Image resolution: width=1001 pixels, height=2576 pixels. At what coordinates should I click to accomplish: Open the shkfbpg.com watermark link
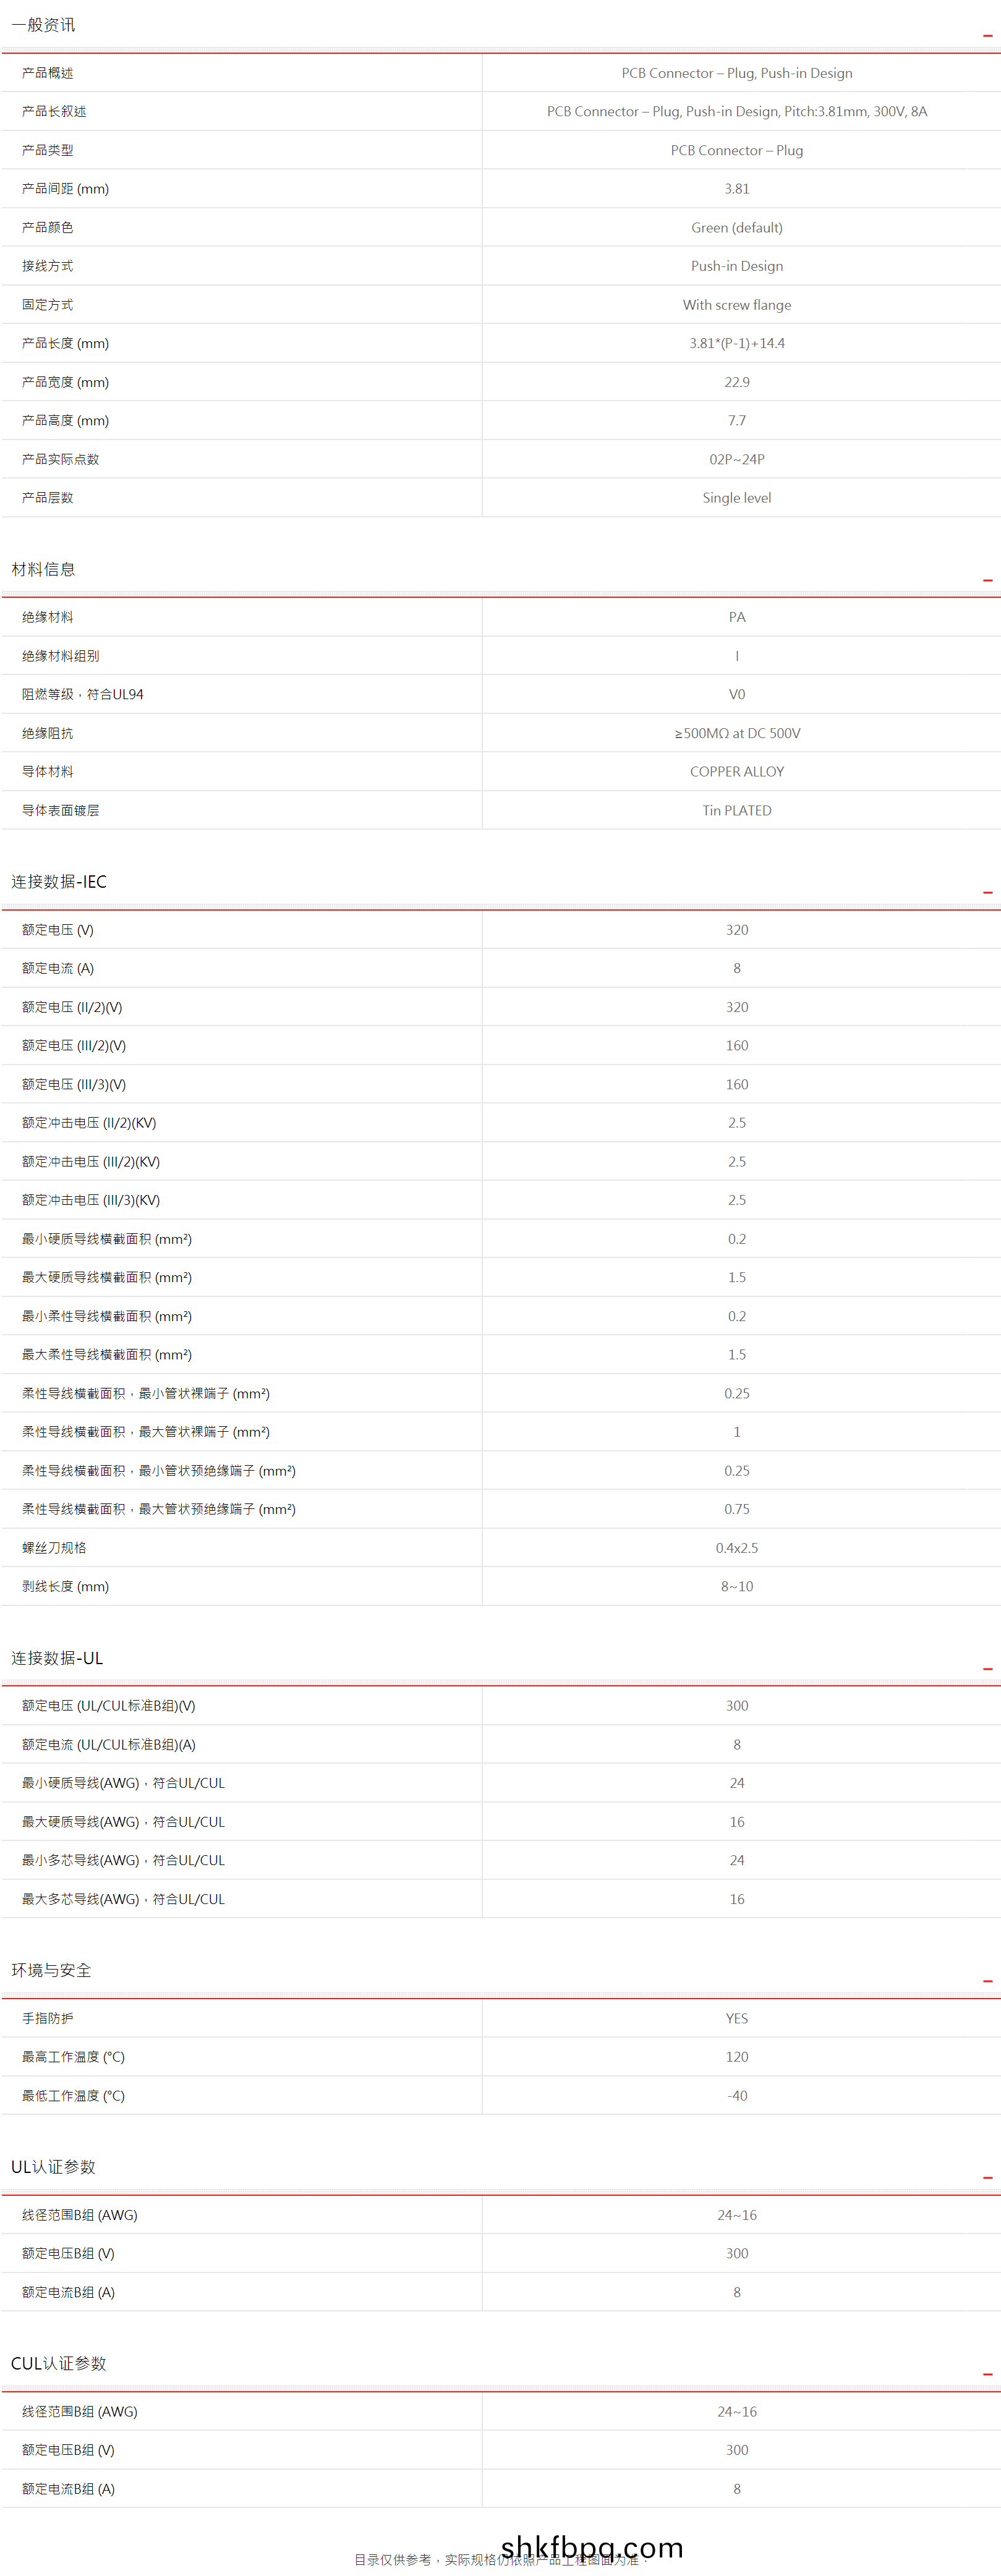pos(591,2547)
